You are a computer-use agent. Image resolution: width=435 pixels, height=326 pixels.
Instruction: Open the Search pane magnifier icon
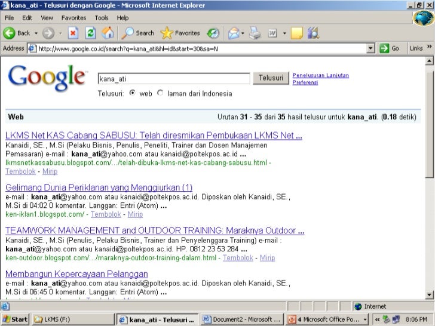(x=128, y=33)
